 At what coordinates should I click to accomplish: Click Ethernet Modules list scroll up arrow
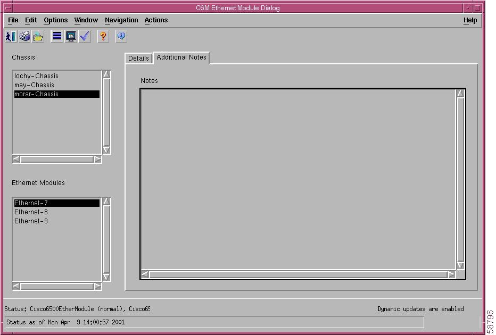pyautogui.click(x=106, y=202)
